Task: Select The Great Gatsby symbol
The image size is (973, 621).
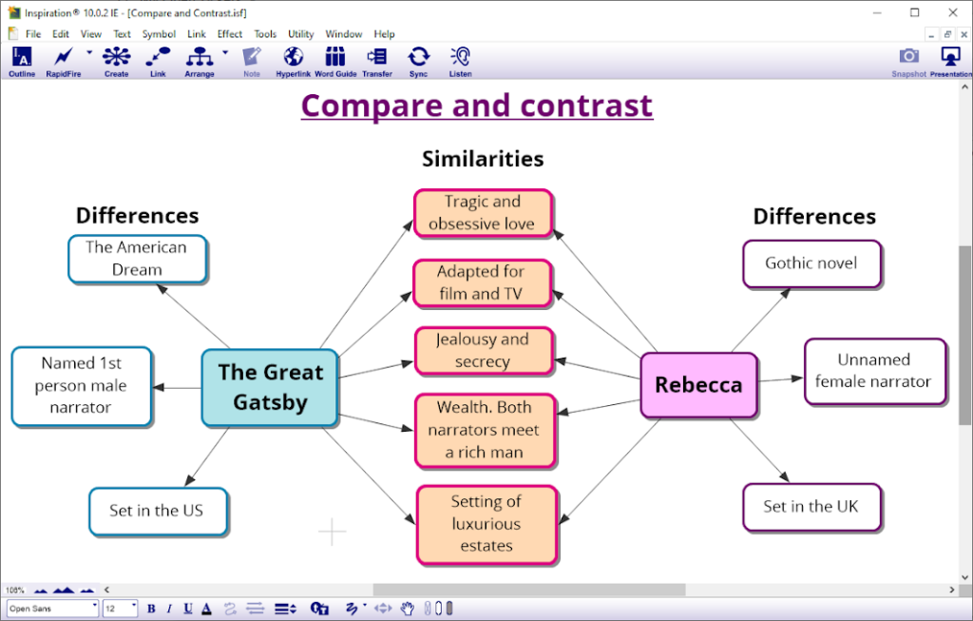Action: (270, 388)
